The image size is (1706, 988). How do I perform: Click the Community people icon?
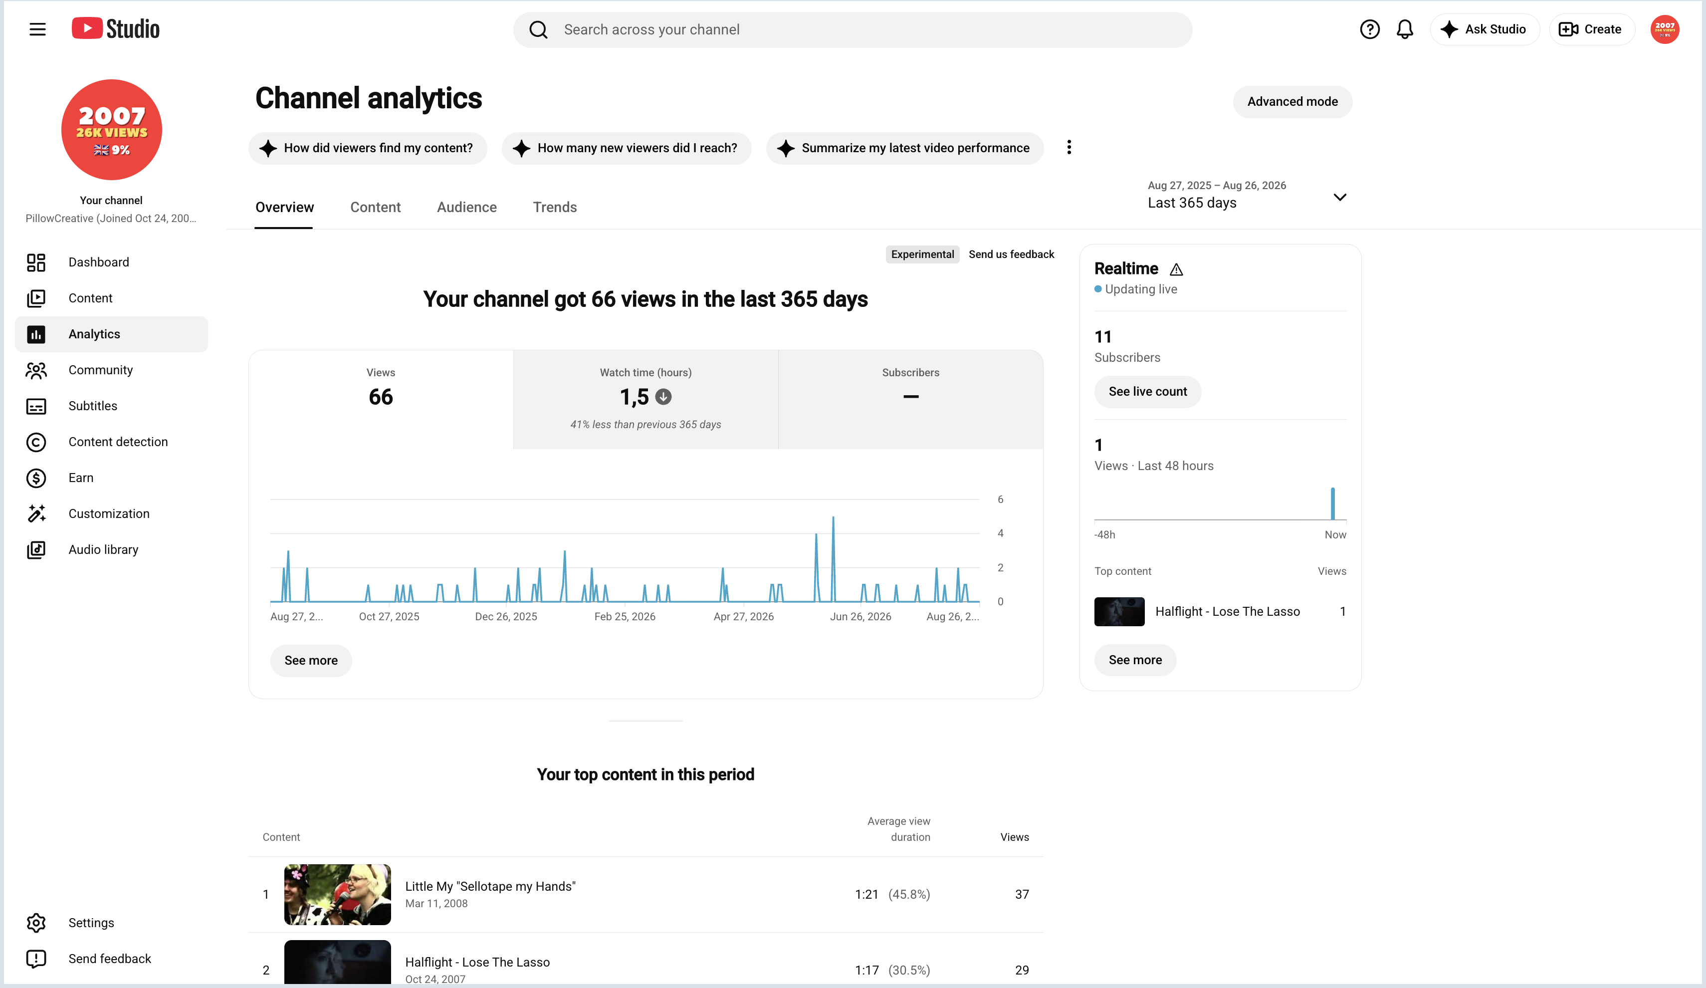(x=36, y=370)
